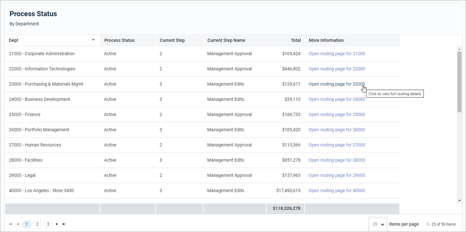Select page 3 in pager
Viewport: 466px width, 232px height.
[48, 224]
